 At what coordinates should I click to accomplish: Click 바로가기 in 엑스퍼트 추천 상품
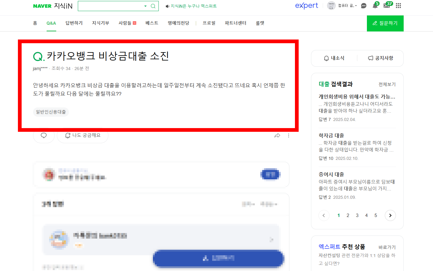[x=387, y=247]
